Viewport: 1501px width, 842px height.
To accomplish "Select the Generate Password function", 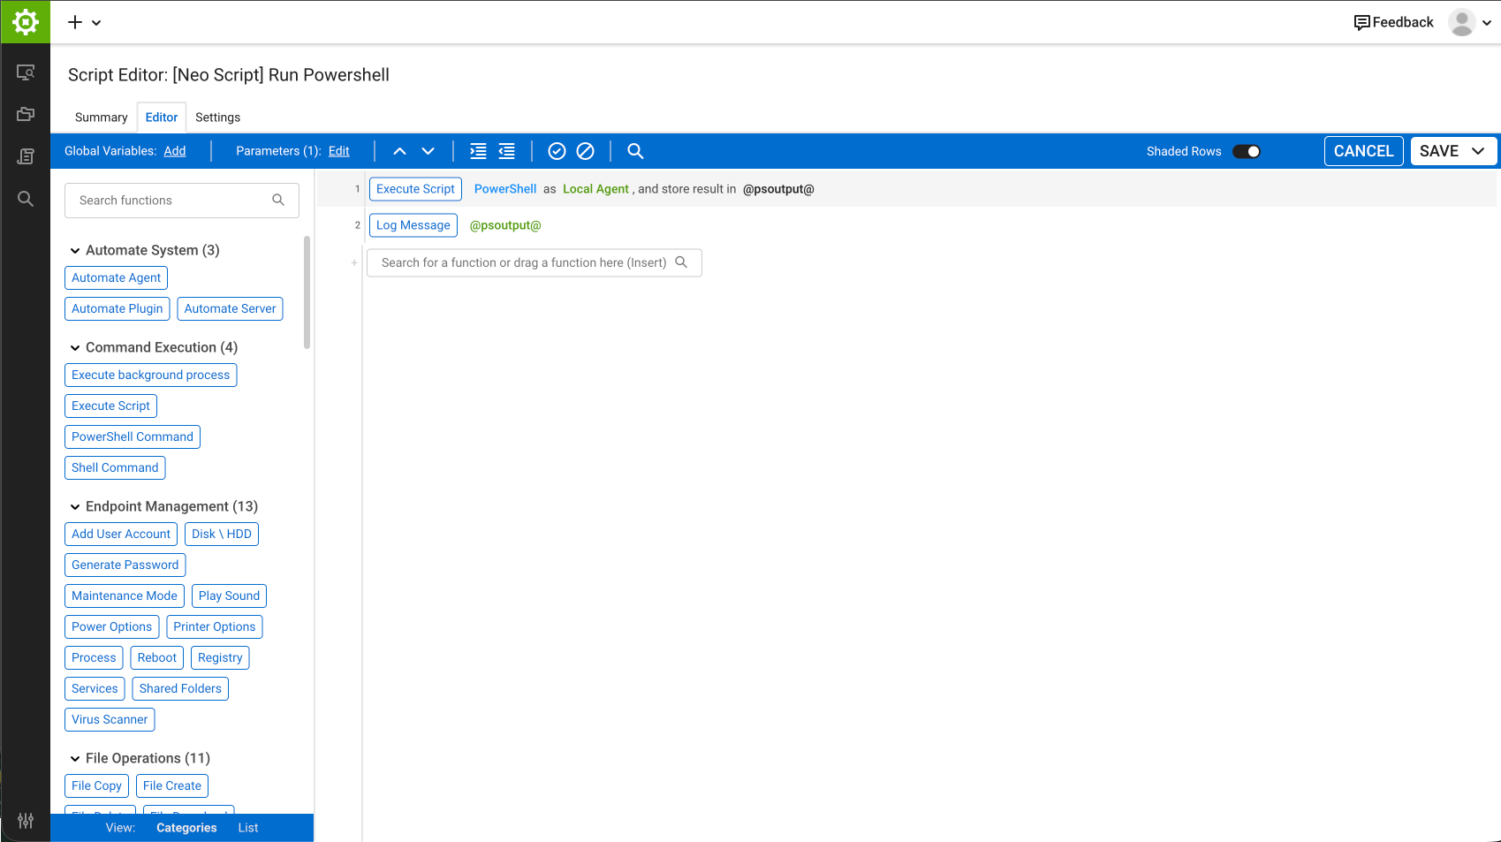I will [125, 565].
